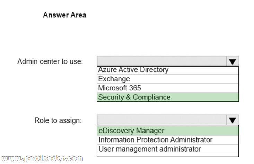Click the green highlighted admin center row
The image size is (254, 164).
pos(168,97)
